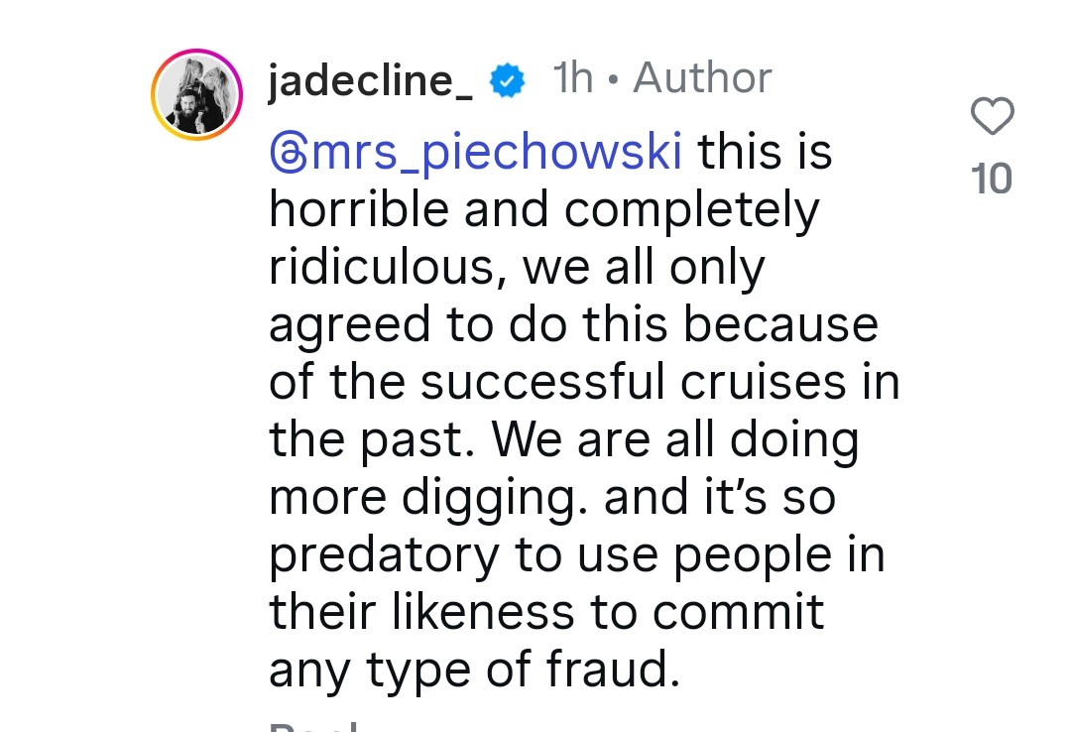The height and width of the screenshot is (732, 1071).
Task: Open the @mrs_piechowski mention link
Action: 476,155
